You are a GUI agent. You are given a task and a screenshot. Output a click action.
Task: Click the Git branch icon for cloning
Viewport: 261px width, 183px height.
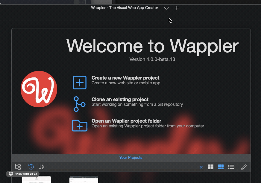79,104
